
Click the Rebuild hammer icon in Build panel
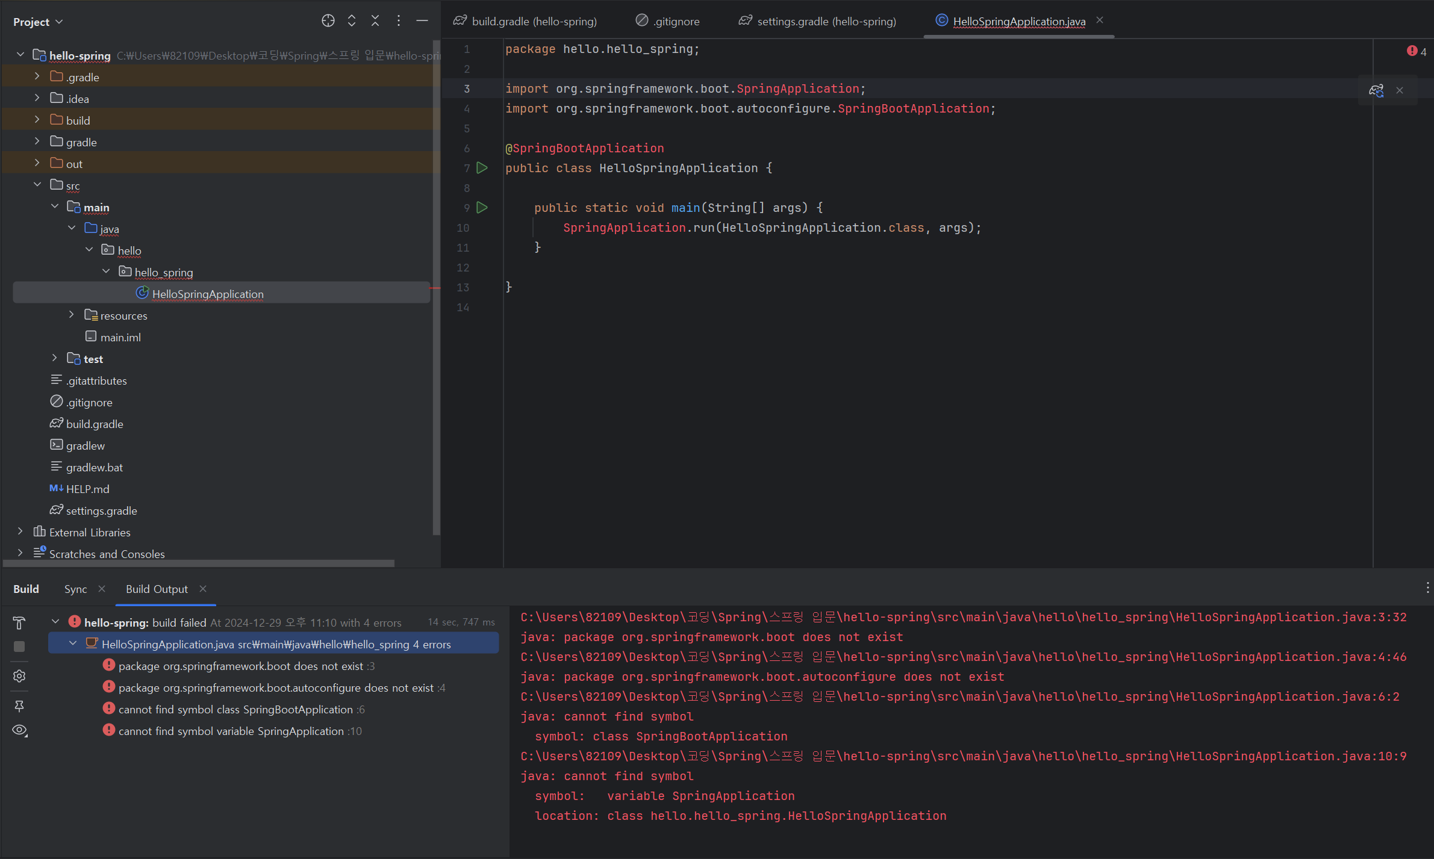[19, 622]
